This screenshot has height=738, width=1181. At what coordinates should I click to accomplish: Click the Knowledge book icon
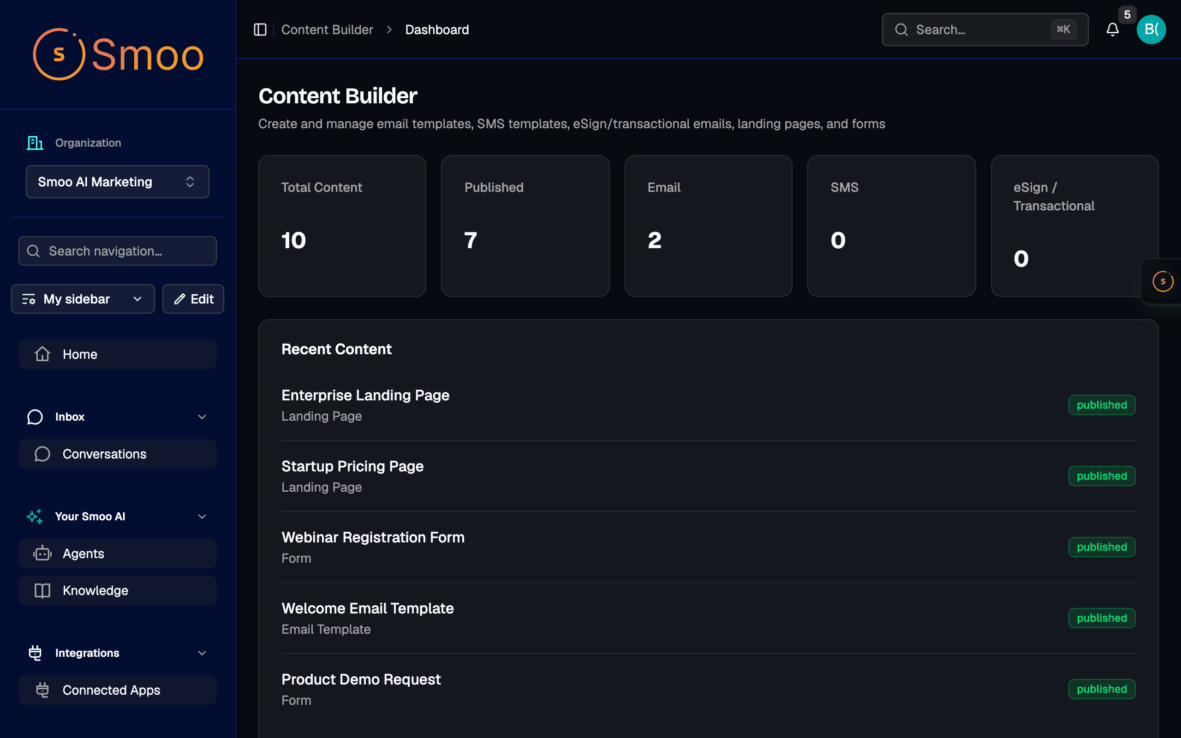(x=42, y=590)
